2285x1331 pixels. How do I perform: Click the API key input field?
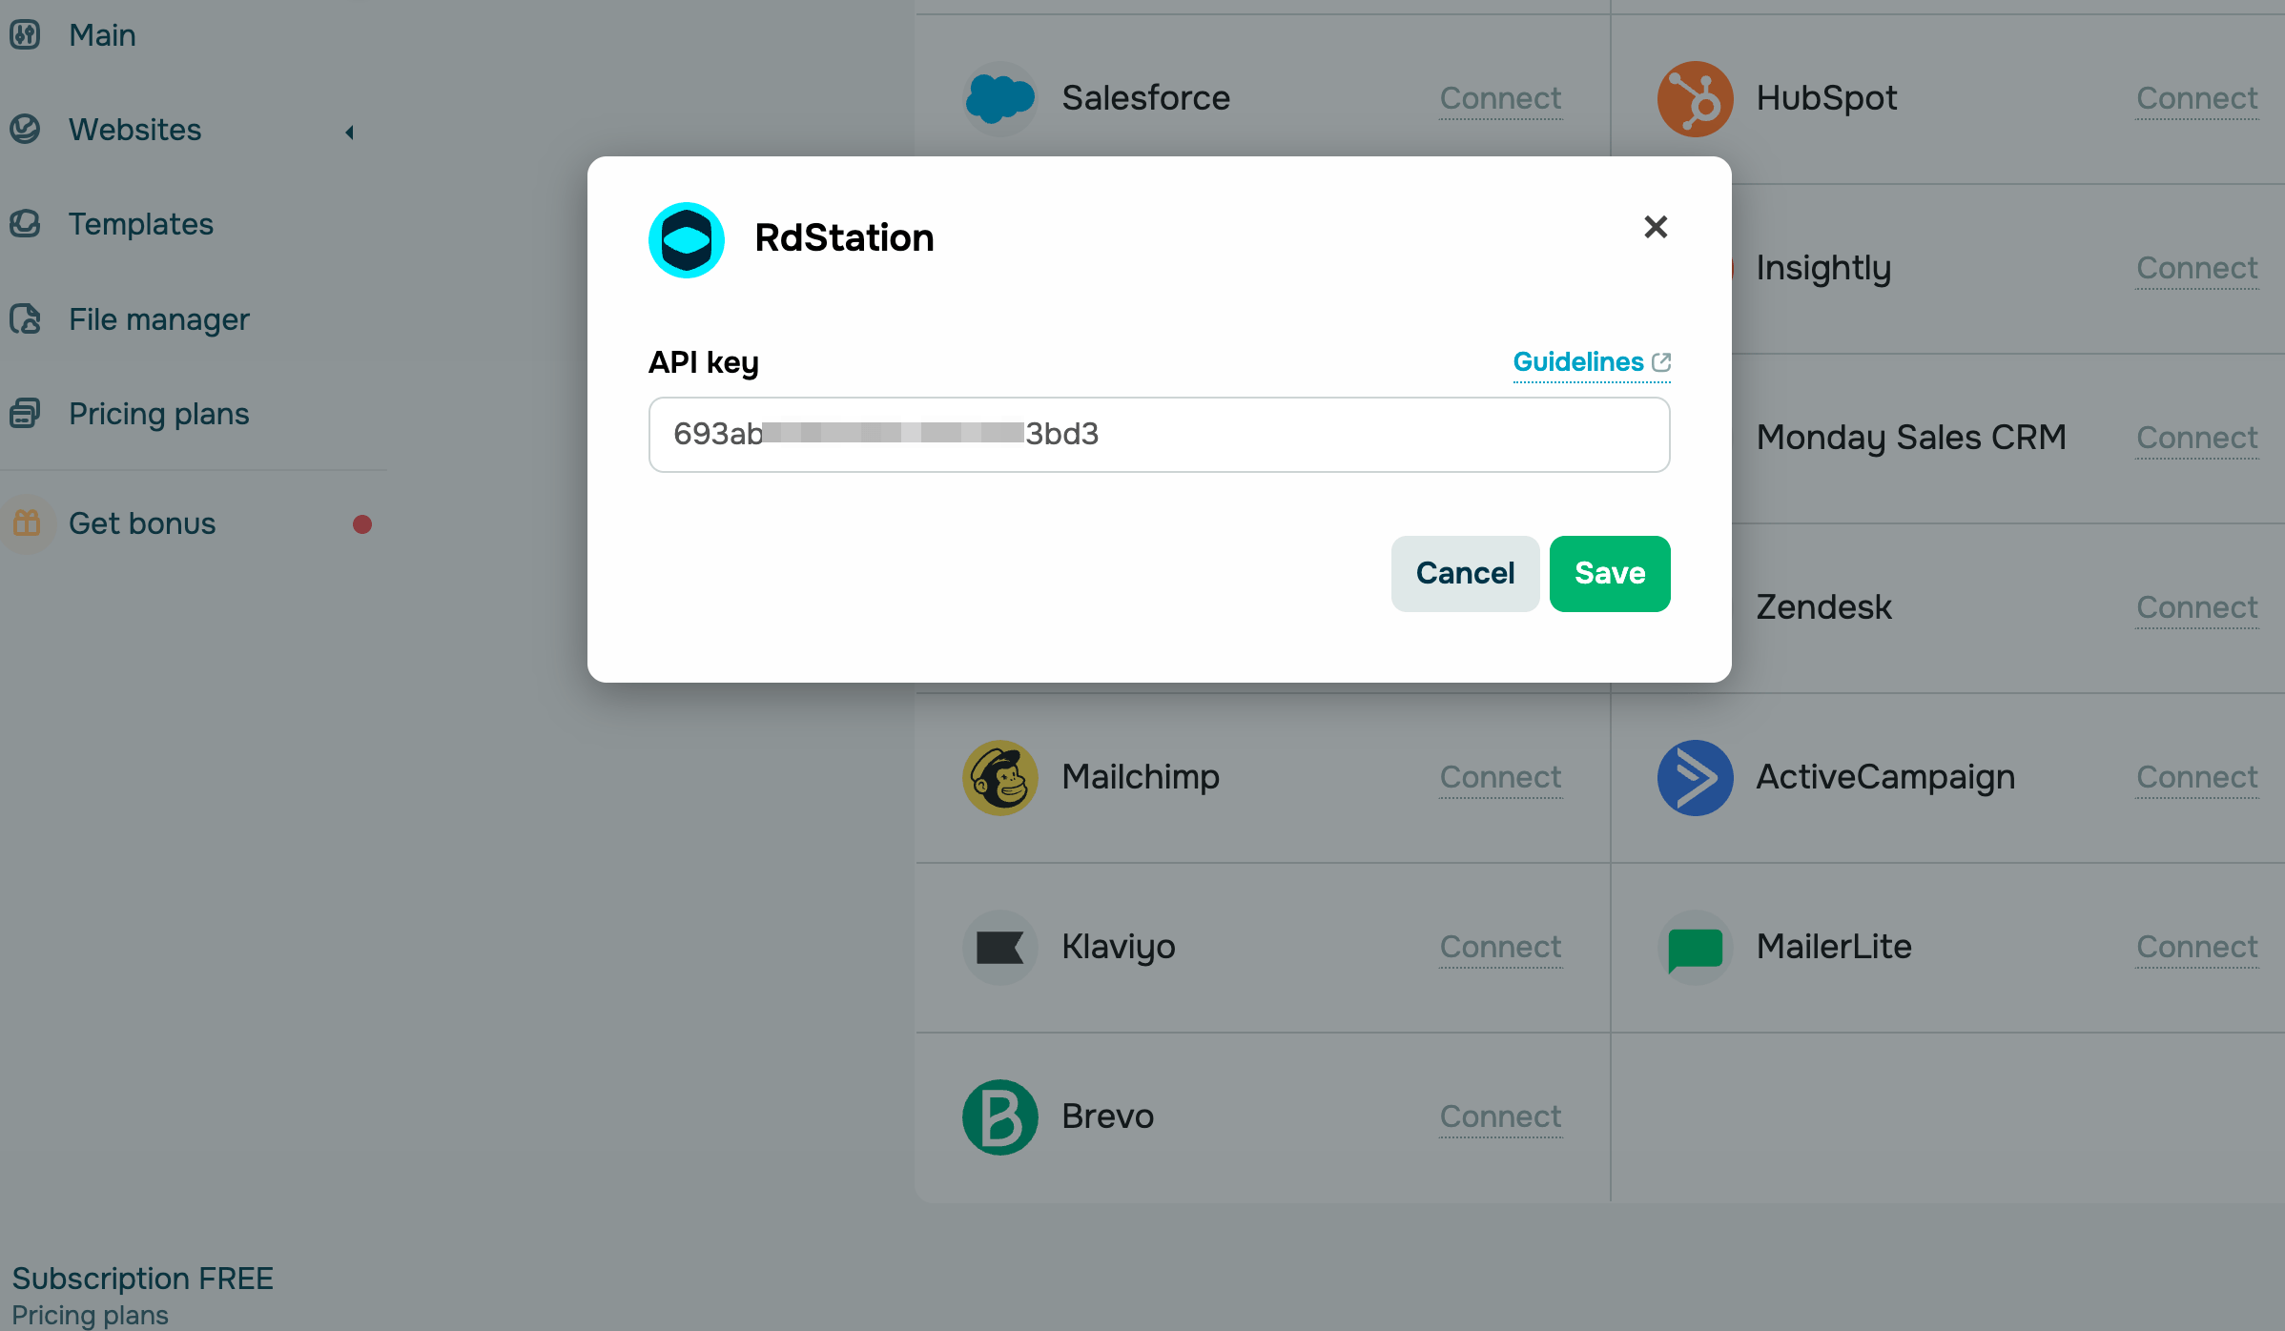(x=1159, y=435)
